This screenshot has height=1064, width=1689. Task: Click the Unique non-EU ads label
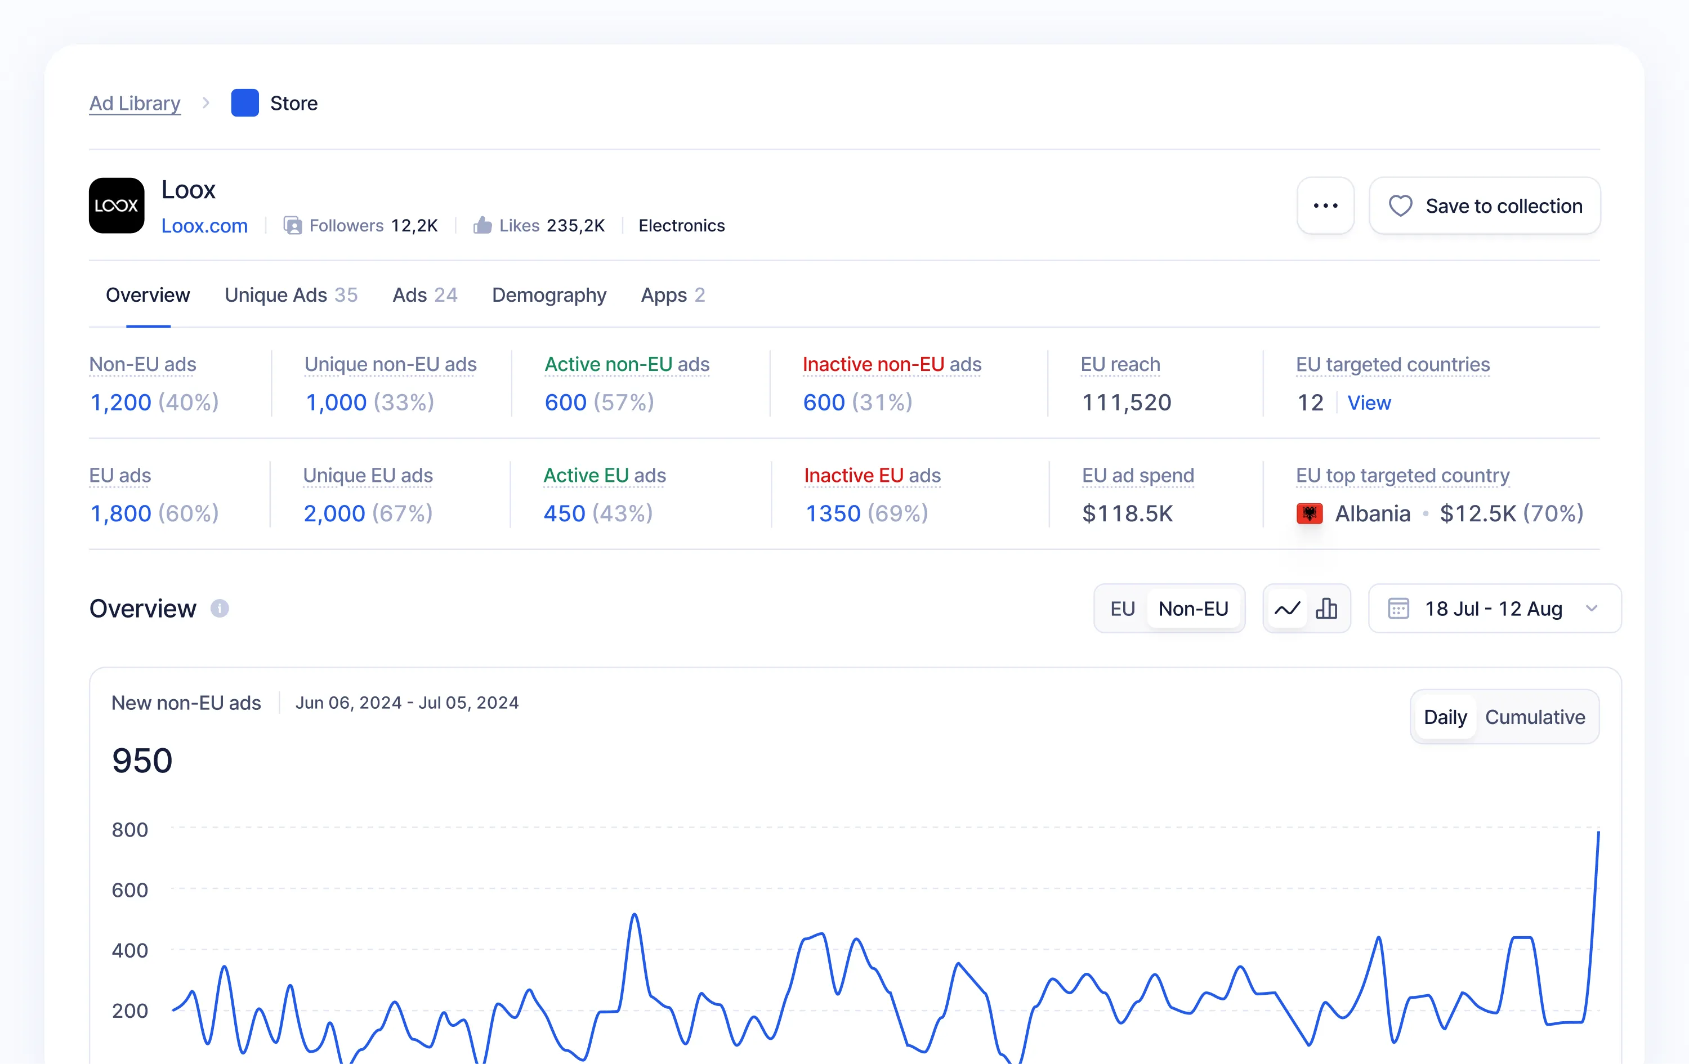point(391,364)
